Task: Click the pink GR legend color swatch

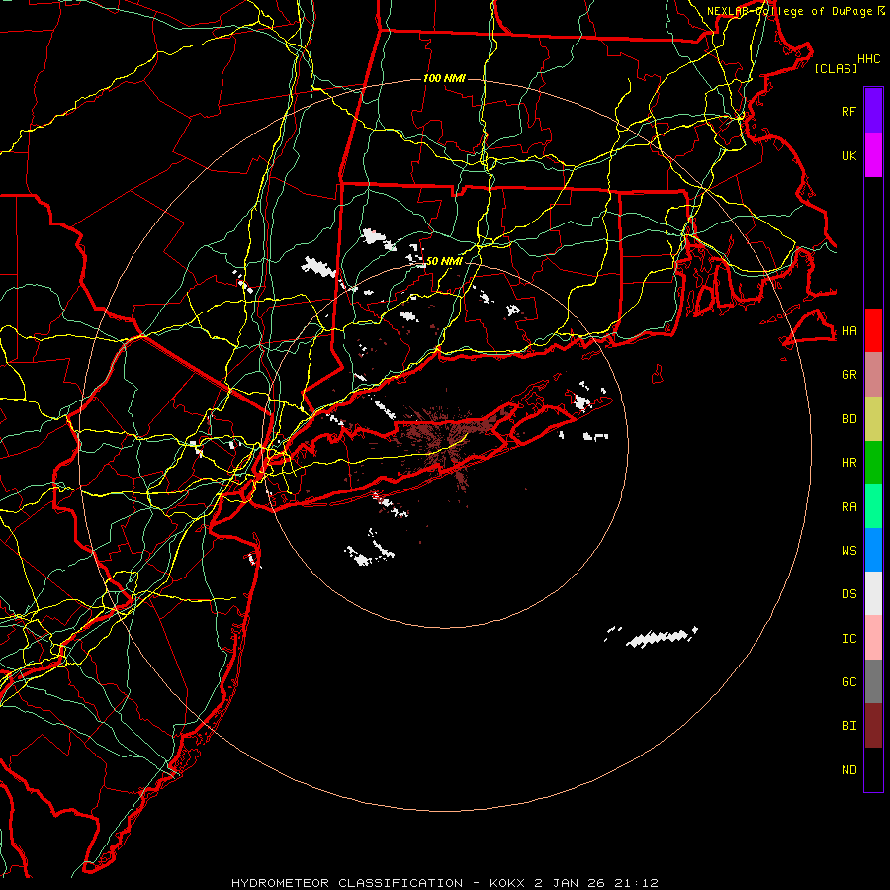Action: pyautogui.click(x=873, y=375)
